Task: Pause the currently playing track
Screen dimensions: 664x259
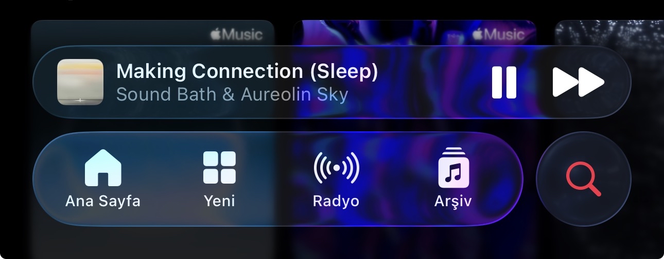Action: click(x=504, y=82)
